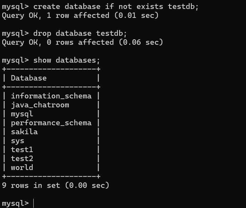This screenshot has width=246, height=208.
Task: Select the test2 database entry
Action: click(x=22, y=158)
